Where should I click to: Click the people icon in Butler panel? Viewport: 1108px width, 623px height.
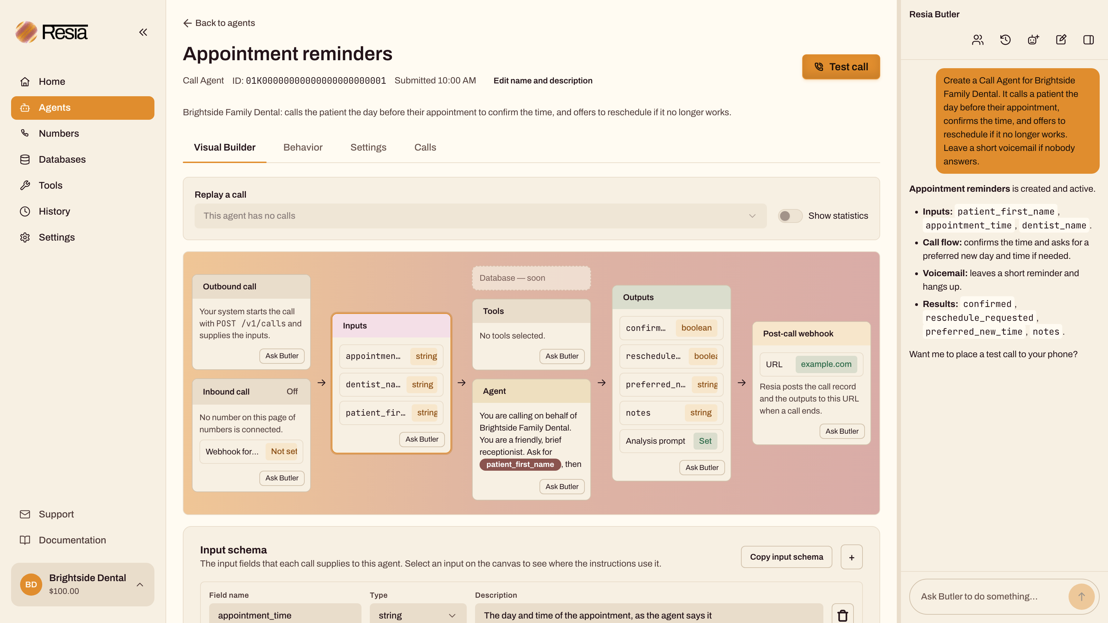click(x=978, y=40)
